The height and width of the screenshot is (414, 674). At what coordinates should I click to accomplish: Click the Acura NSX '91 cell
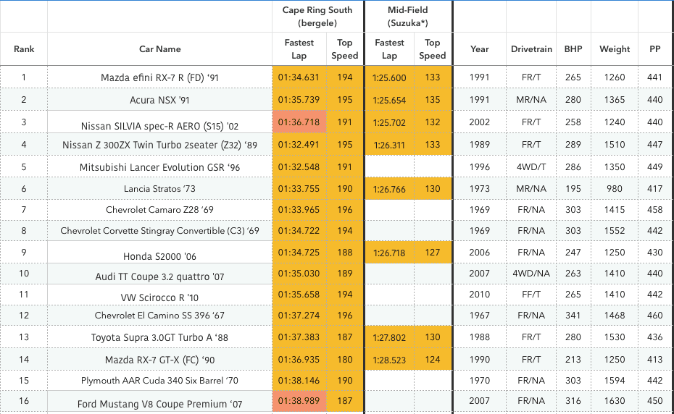pyautogui.click(x=159, y=100)
